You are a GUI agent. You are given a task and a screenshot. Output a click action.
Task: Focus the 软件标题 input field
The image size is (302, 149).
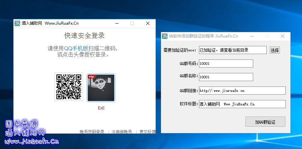(x=242, y=104)
